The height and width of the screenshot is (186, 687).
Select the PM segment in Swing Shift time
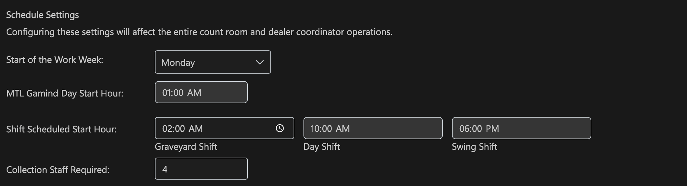pos(492,128)
